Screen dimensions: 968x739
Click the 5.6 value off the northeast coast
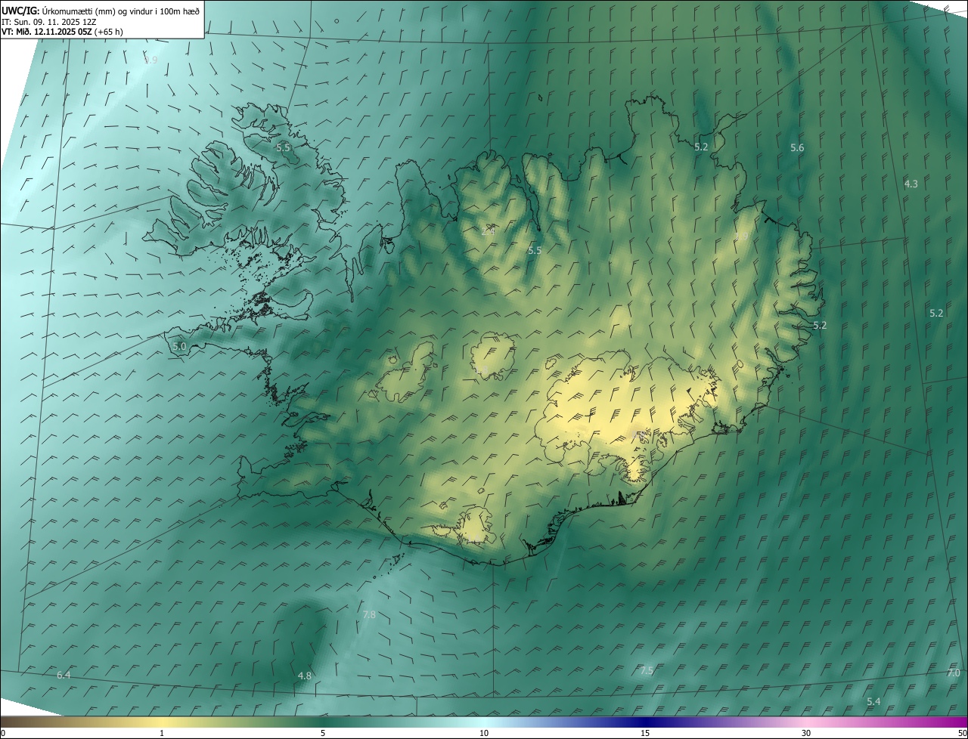797,148
